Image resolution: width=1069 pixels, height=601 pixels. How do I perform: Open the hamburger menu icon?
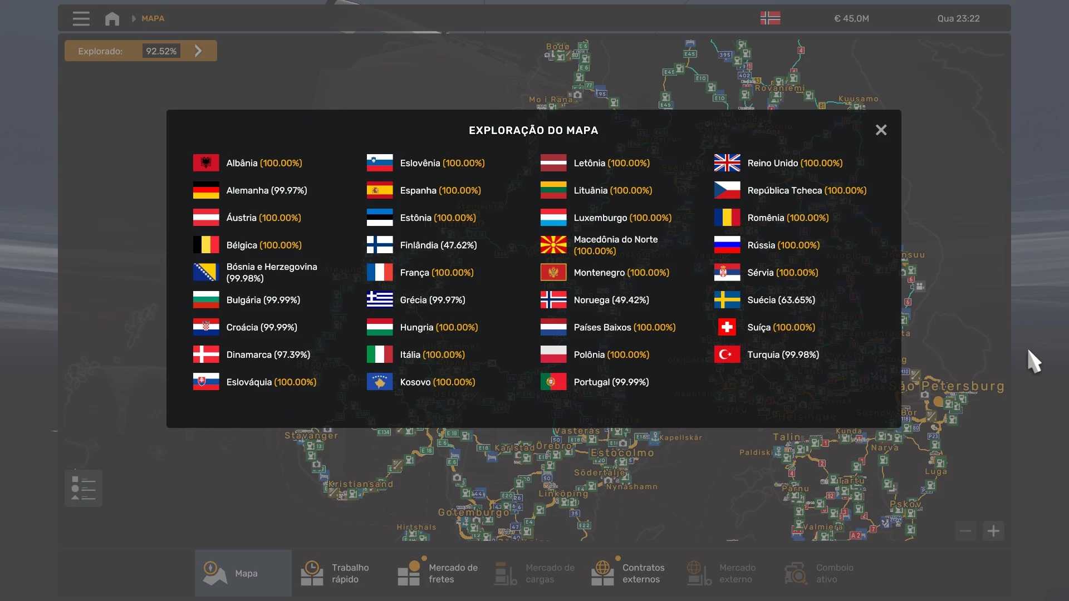point(81,18)
